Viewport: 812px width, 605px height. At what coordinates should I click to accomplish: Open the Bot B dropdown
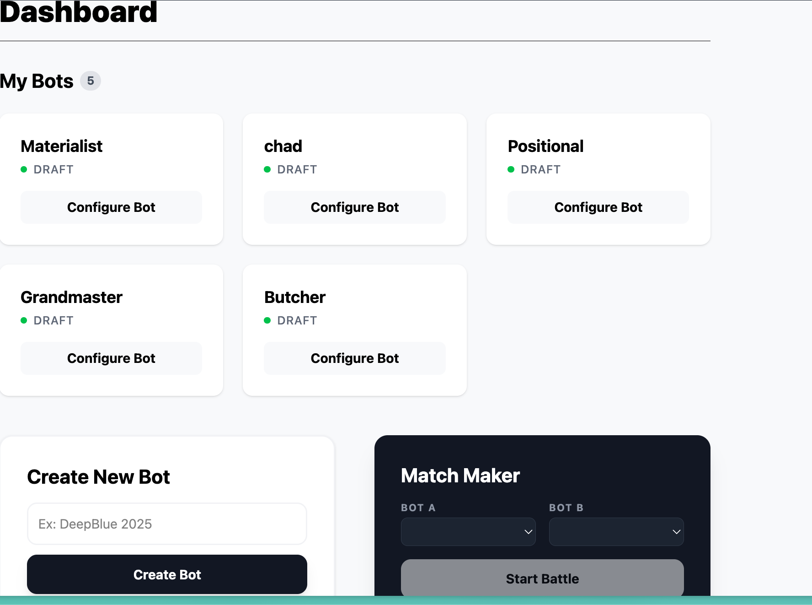coord(616,532)
